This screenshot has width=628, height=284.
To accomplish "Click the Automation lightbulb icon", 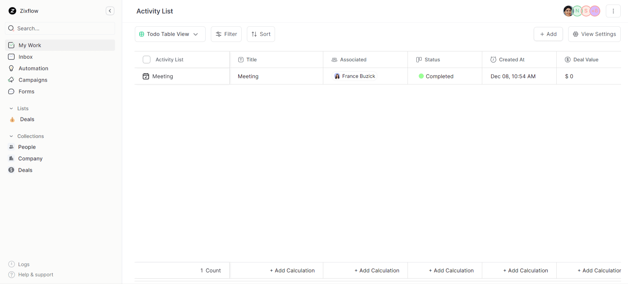I will [x=11, y=68].
